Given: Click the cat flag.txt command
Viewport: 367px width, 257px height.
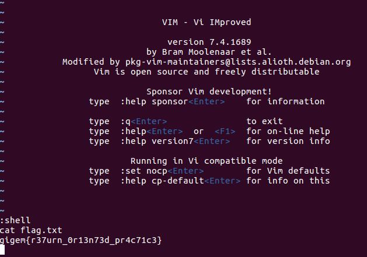Looking at the screenshot, I should tap(29, 230).
